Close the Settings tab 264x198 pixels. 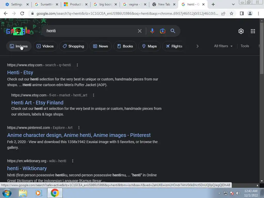pyautogui.click(x=28, y=4)
